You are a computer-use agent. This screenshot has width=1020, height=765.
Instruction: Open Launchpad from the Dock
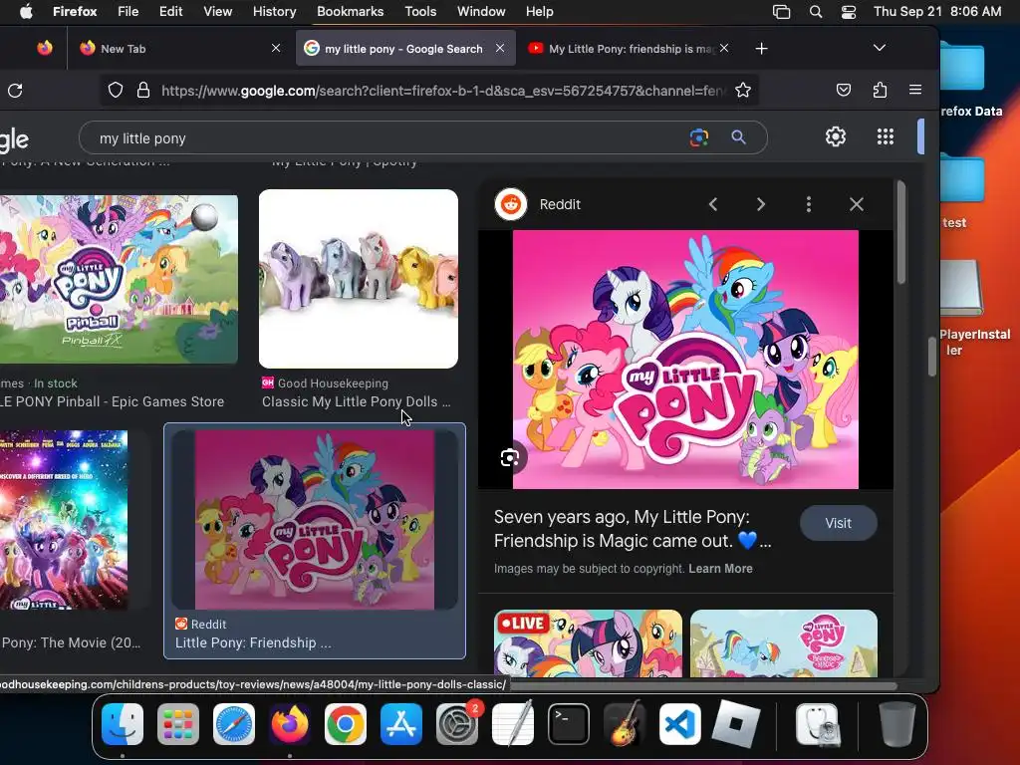click(x=178, y=724)
